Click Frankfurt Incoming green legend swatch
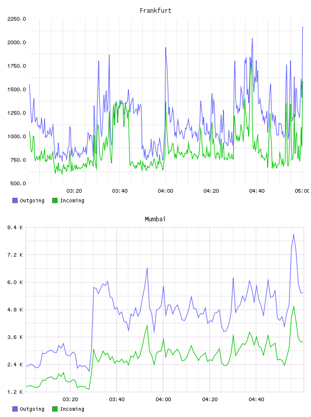311x417 pixels. click(55, 200)
